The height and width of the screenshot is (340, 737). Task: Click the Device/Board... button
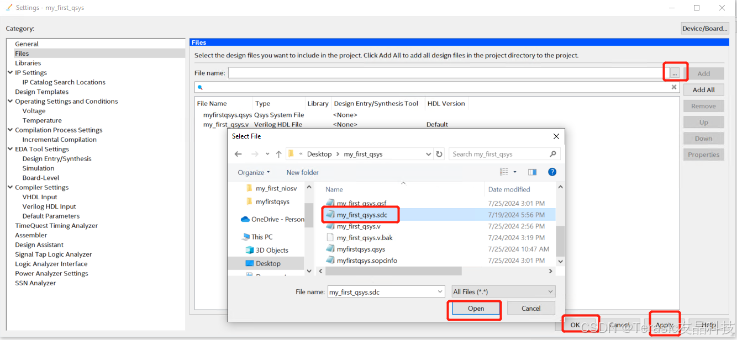click(705, 29)
